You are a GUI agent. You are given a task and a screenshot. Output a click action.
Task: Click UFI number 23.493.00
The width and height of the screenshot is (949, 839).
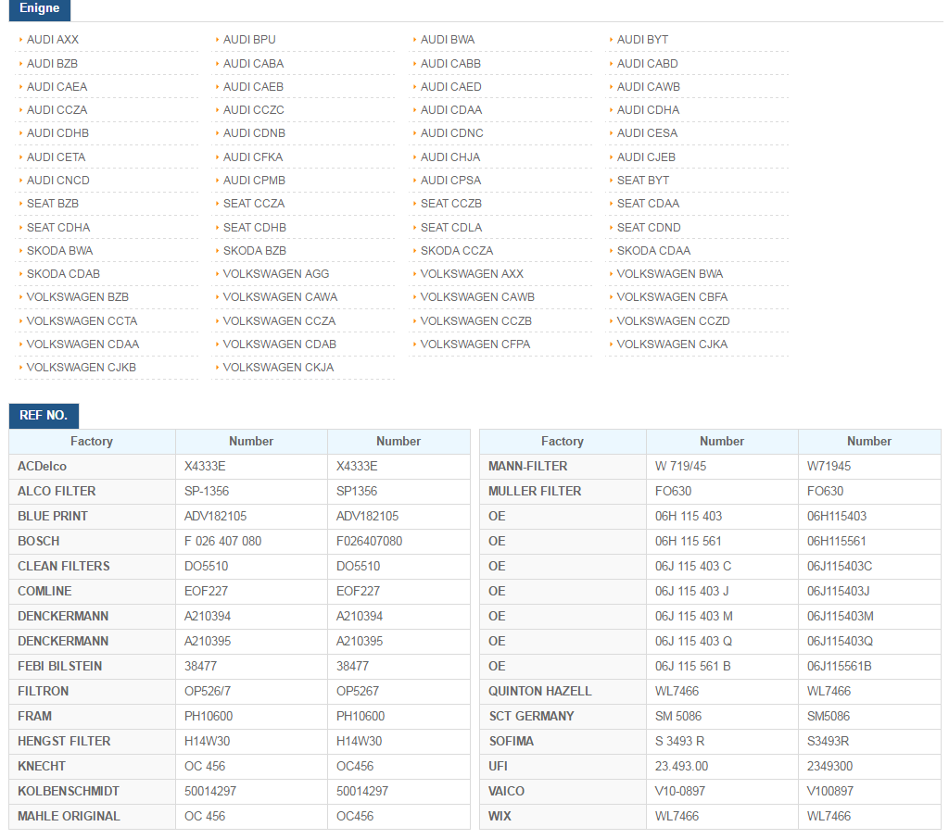pyautogui.click(x=681, y=766)
